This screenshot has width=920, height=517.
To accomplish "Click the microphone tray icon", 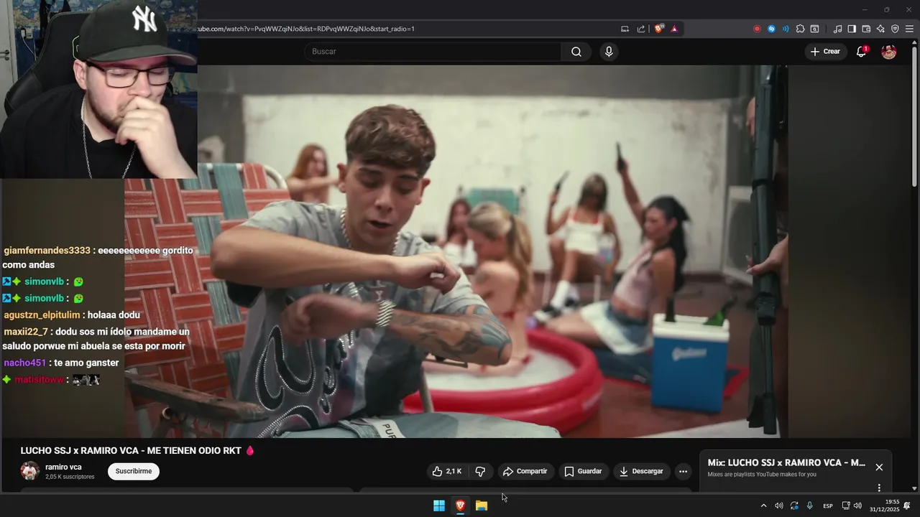I will pyautogui.click(x=809, y=506).
